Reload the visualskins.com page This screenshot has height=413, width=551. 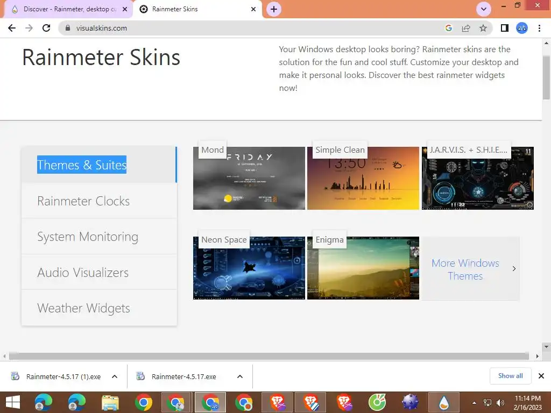[x=46, y=28]
